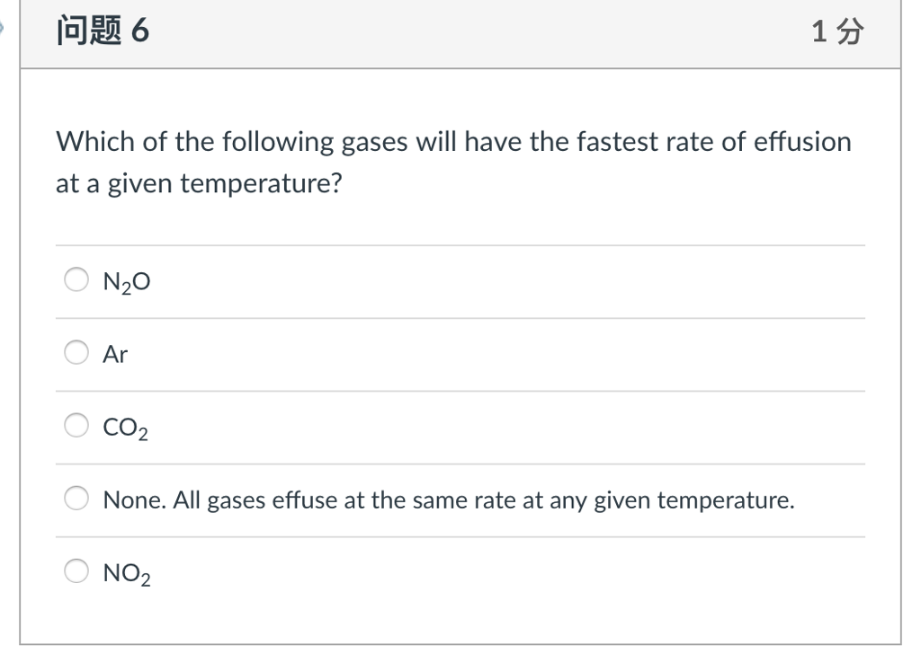Click the NO₂ label text

click(x=127, y=571)
